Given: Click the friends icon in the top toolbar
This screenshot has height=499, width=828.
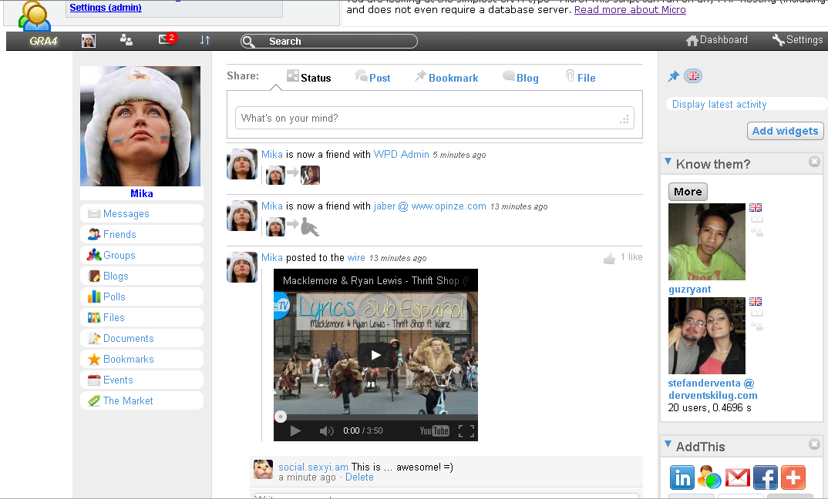Looking at the screenshot, I should click(x=126, y=40).
